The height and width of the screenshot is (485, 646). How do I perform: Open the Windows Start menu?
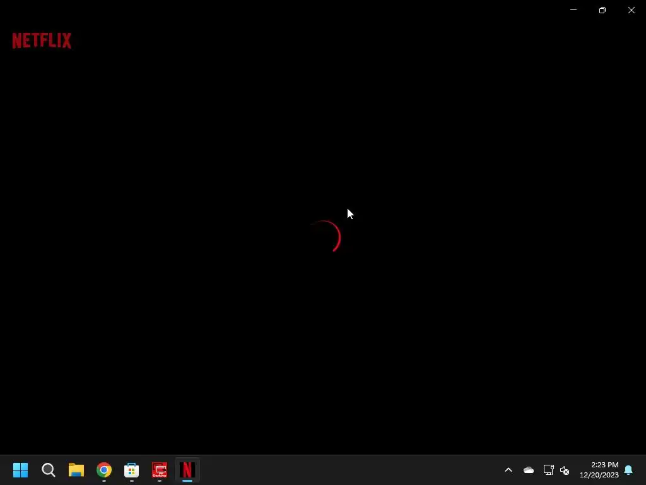tap(21, 470)
